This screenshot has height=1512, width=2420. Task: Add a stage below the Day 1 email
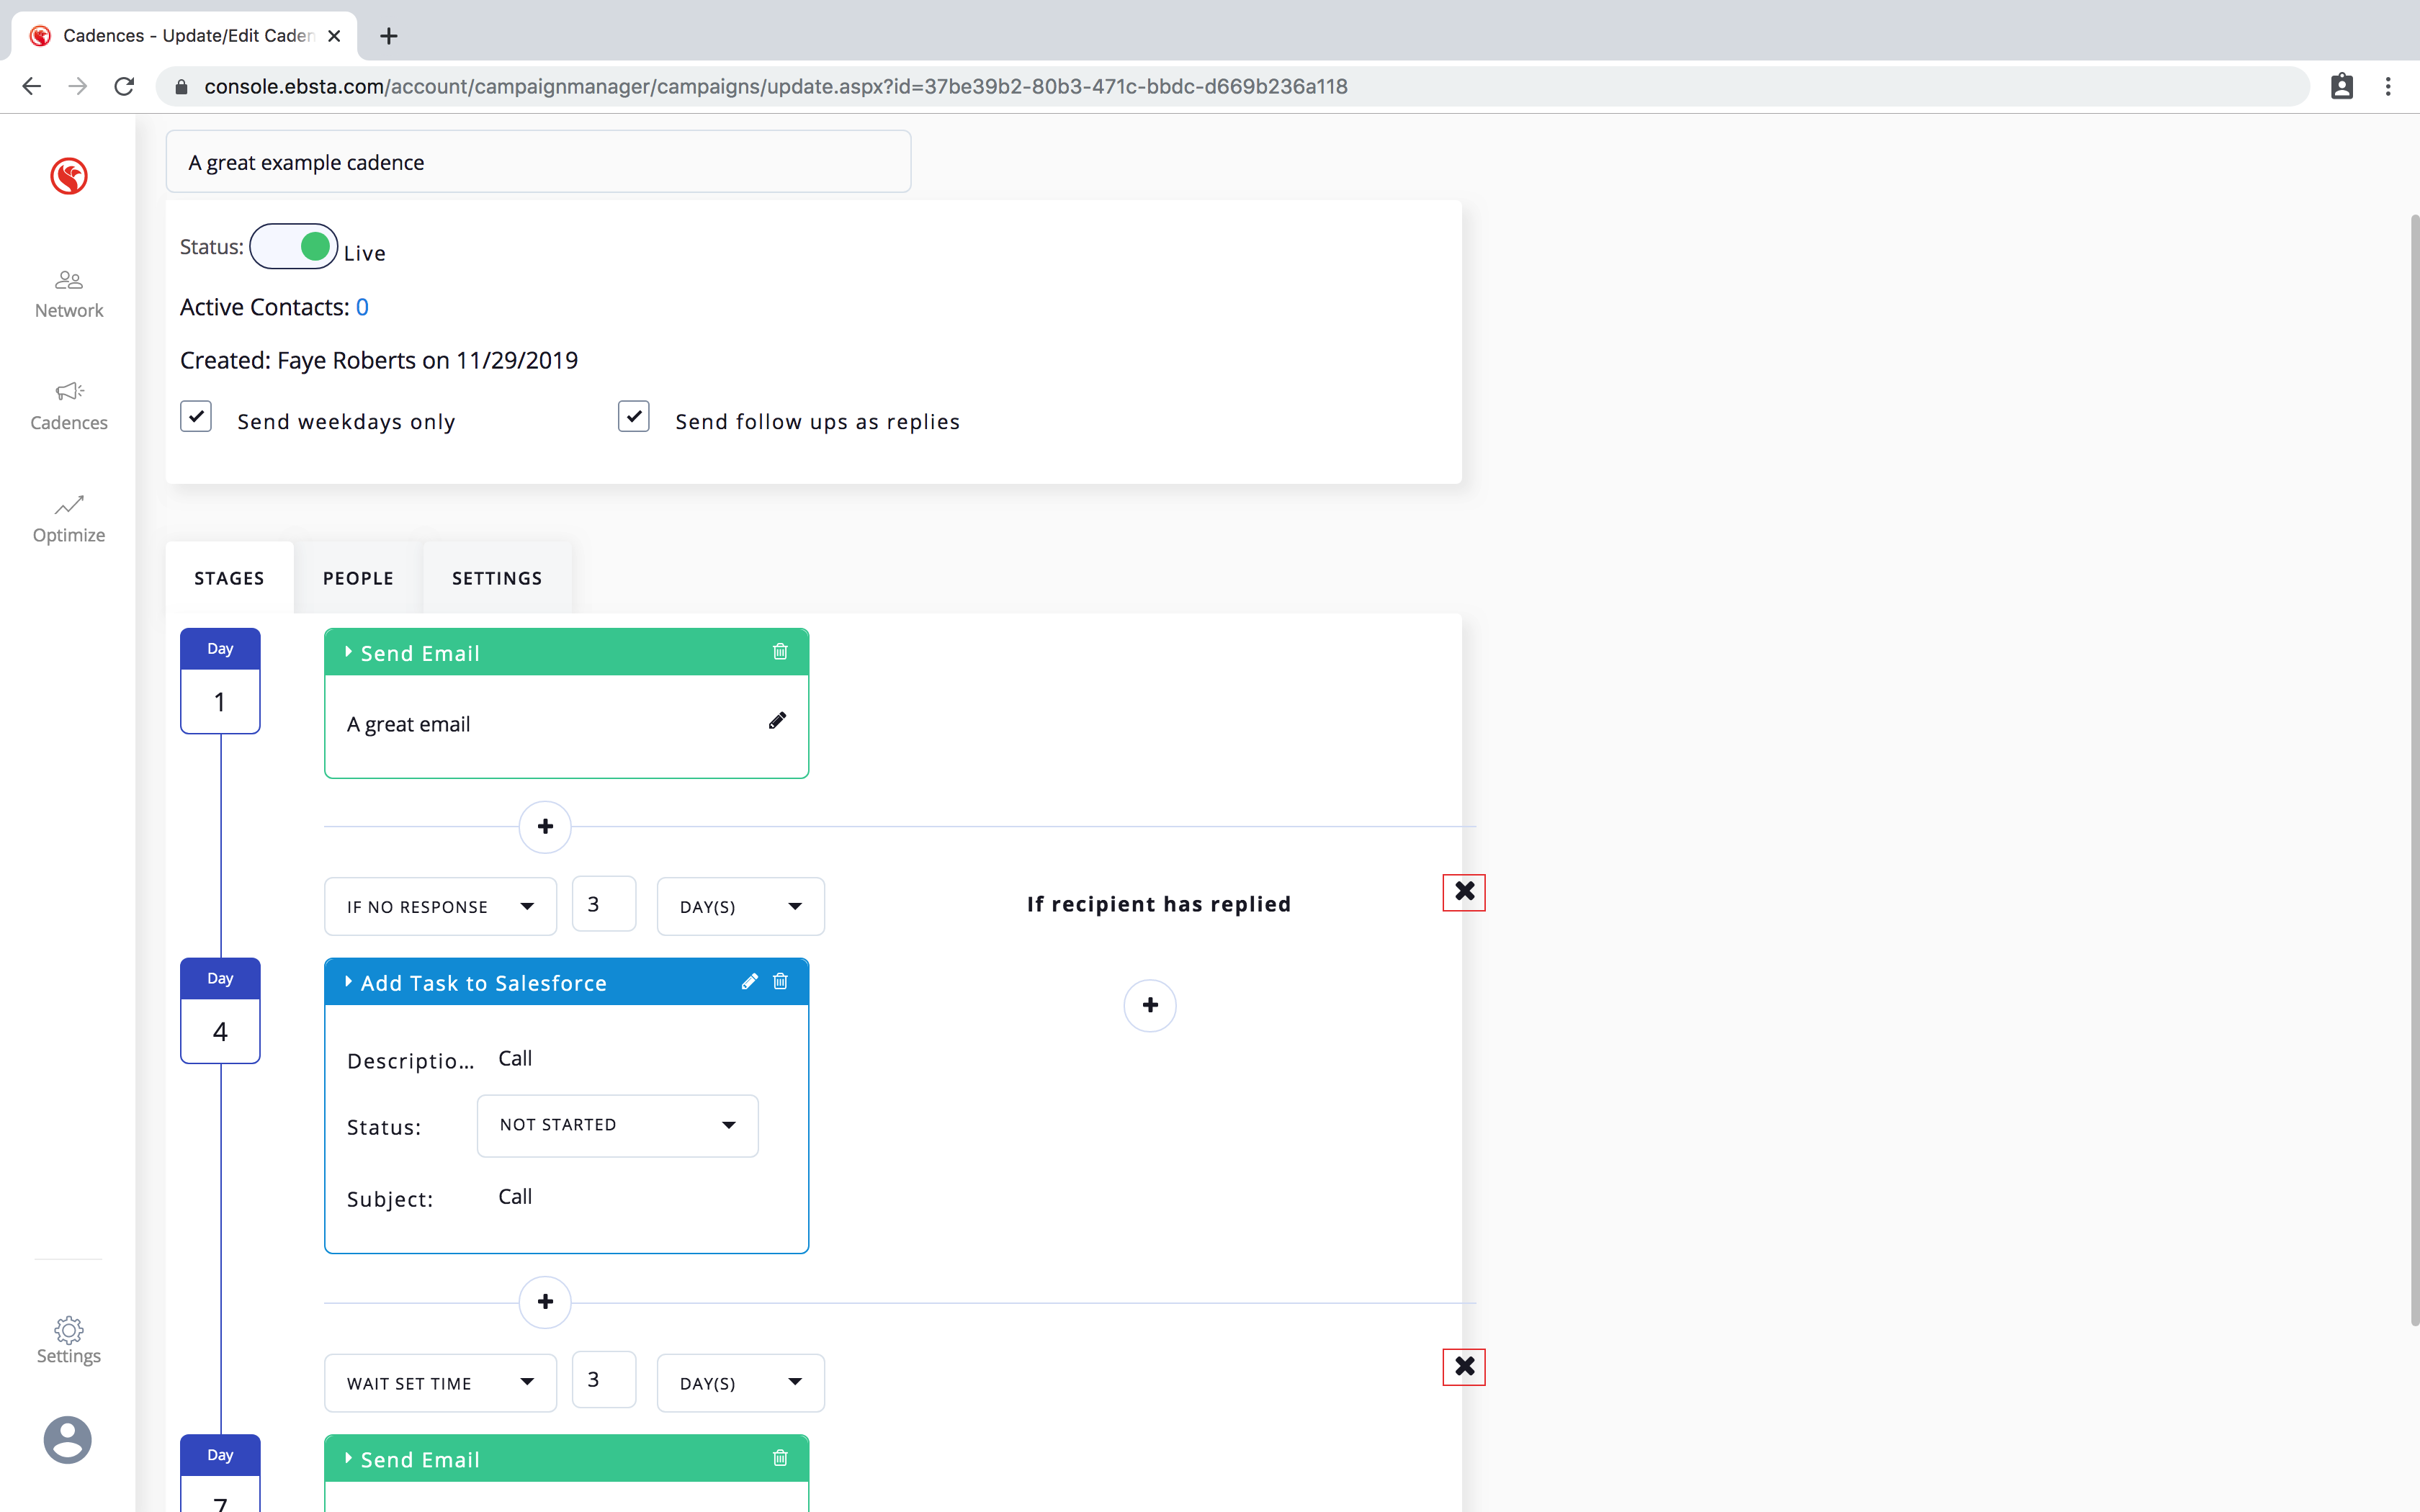click(x=545, y=826)
